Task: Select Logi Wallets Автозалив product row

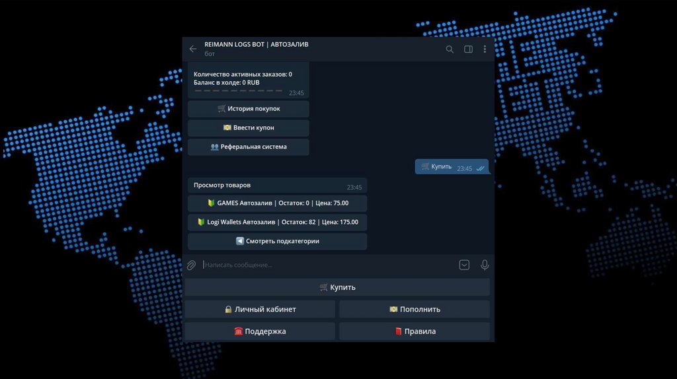Action: [277, 222]
